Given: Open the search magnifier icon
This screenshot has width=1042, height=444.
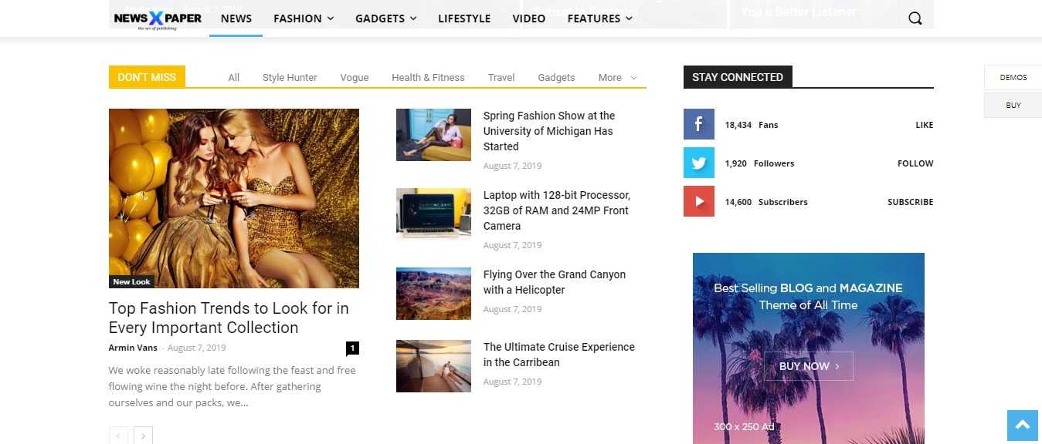Looking at the screenshot, I should (915, 18).
